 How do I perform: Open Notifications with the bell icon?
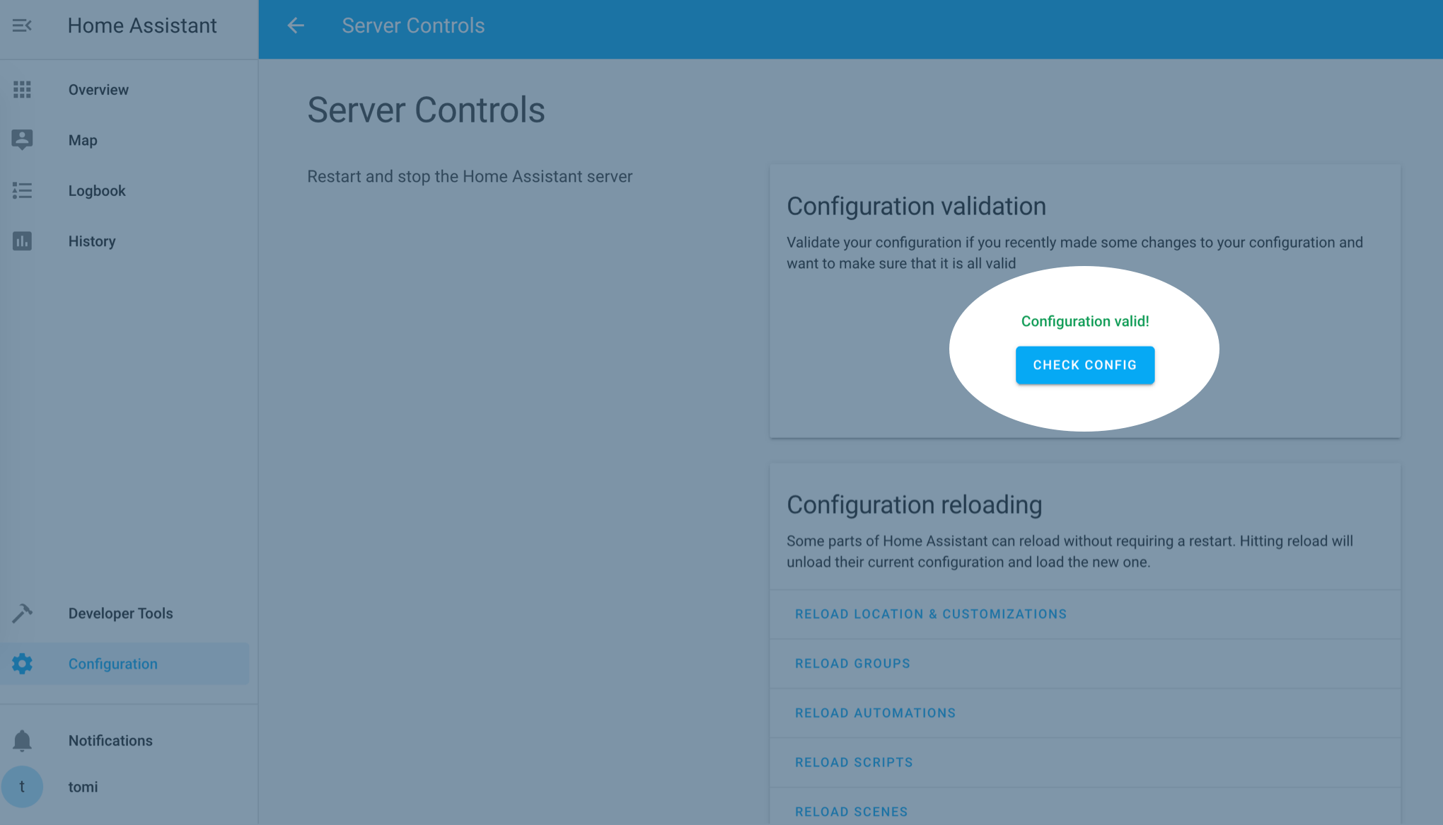pos(22,740)
